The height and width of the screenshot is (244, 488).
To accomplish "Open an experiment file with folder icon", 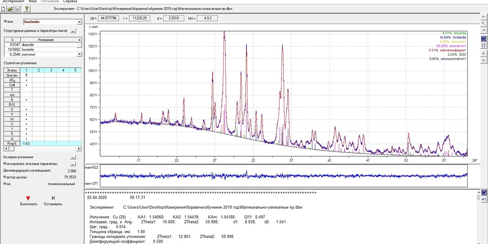I will [x=10, y=9].
